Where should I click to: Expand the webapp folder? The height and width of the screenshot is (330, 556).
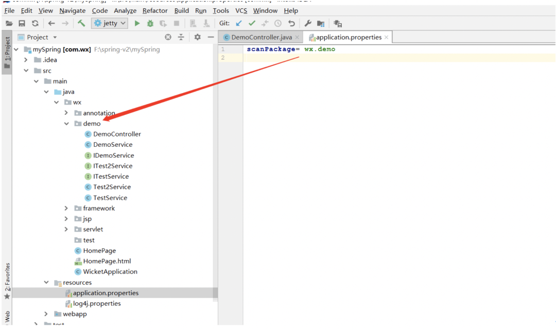pyautogui.click(x=46, y=314)
